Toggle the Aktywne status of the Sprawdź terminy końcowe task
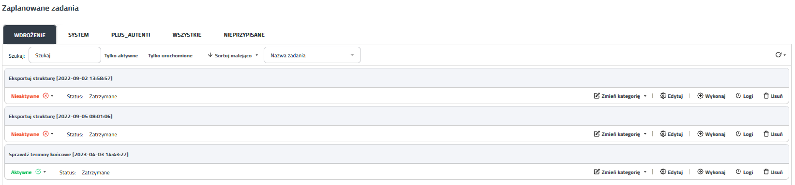 [28, 172]
